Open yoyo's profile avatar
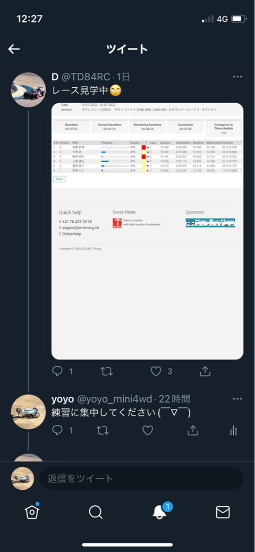 (29, 412)
